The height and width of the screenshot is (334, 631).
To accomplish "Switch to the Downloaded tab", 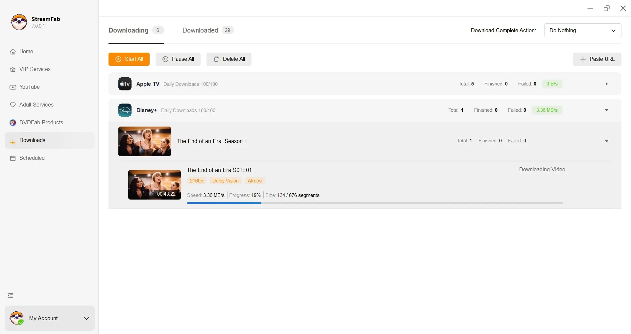I will pyautogui.click(x=208, y=30).
